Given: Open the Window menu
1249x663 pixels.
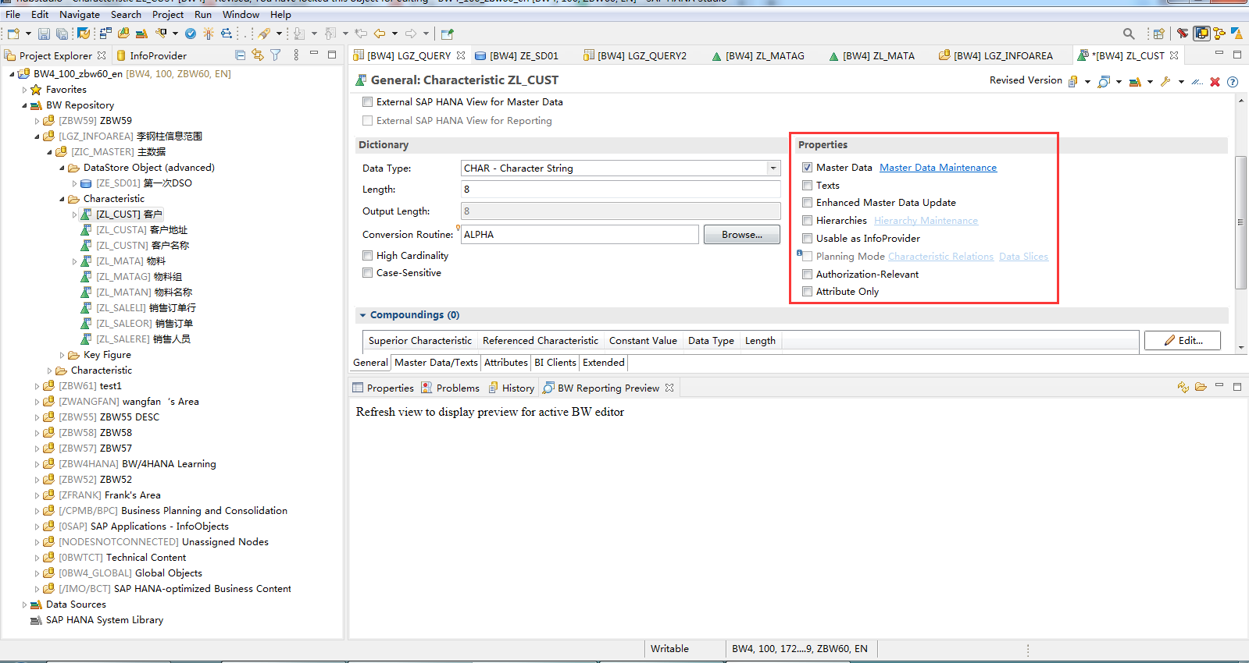Looking at the screenshot, I should pyautogui.click(x=241, y=14).
